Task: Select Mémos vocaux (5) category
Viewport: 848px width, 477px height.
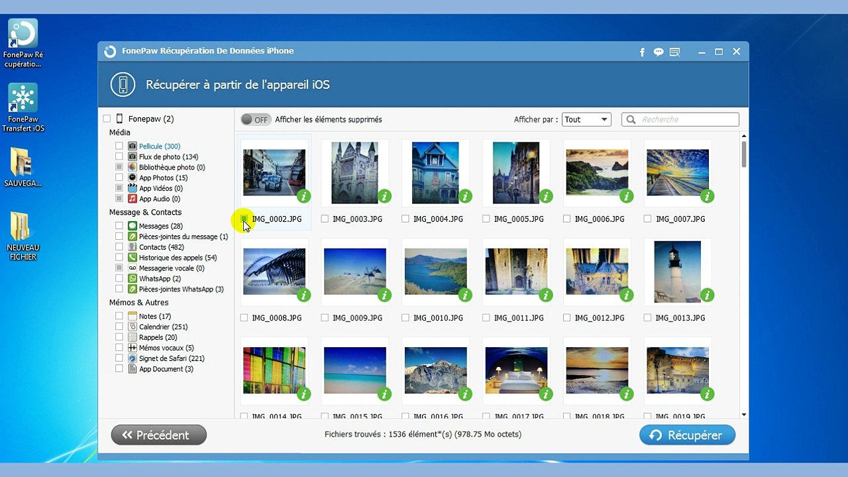Action: click(x=166, y=348)
